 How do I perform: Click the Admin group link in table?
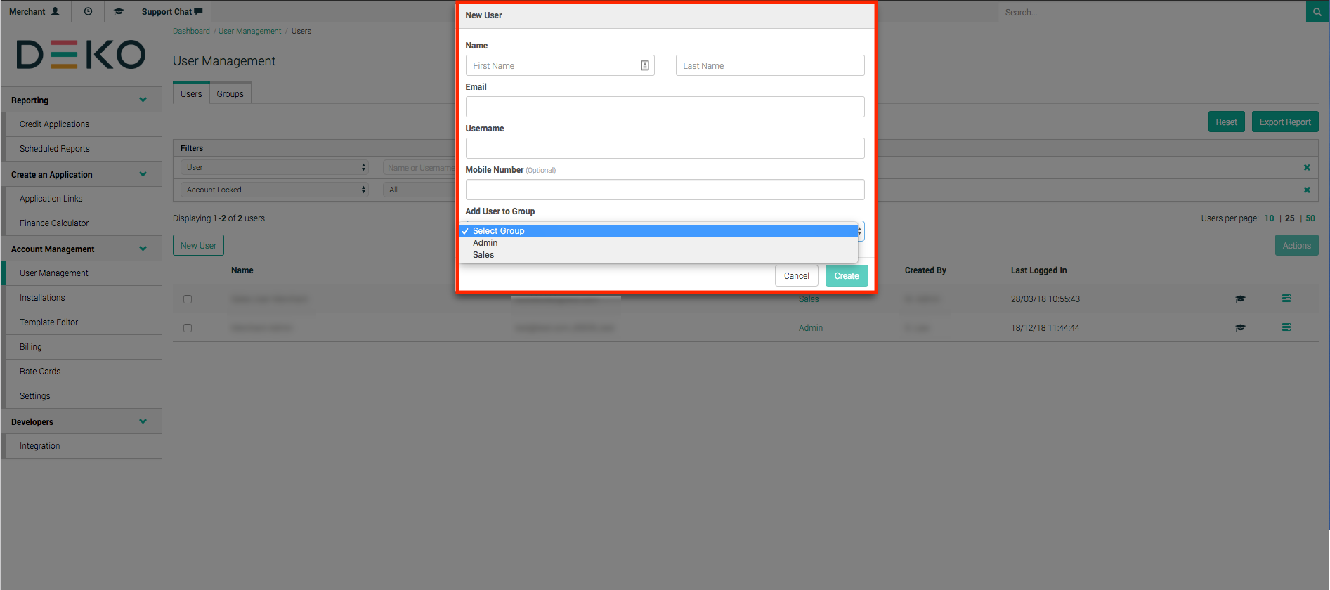coord(811,328)
